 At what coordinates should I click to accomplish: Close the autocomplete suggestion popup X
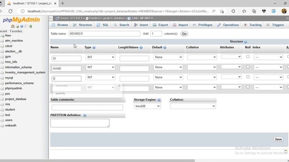[x=119, y=85]
